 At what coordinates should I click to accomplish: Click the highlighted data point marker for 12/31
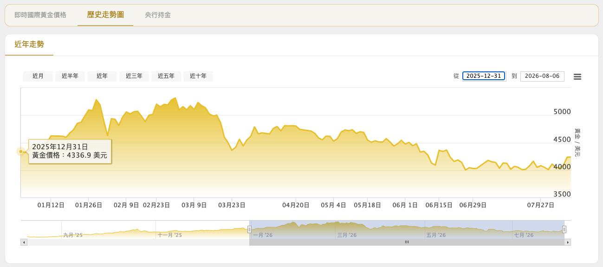[x=21, y=152]
